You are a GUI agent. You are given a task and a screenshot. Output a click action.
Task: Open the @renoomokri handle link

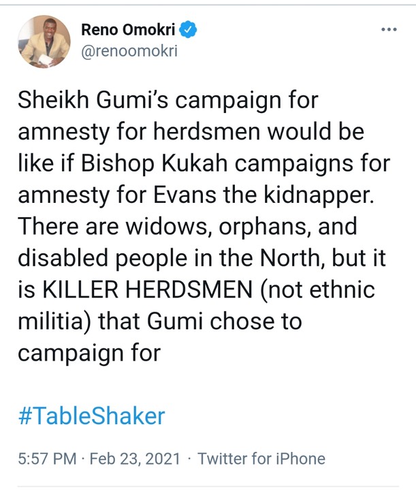point(129,51)
